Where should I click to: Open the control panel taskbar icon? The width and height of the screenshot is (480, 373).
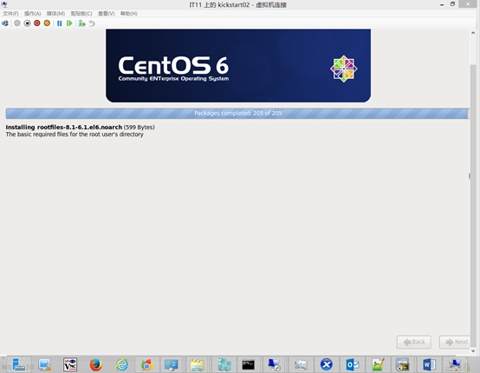[x=172, y=364]
